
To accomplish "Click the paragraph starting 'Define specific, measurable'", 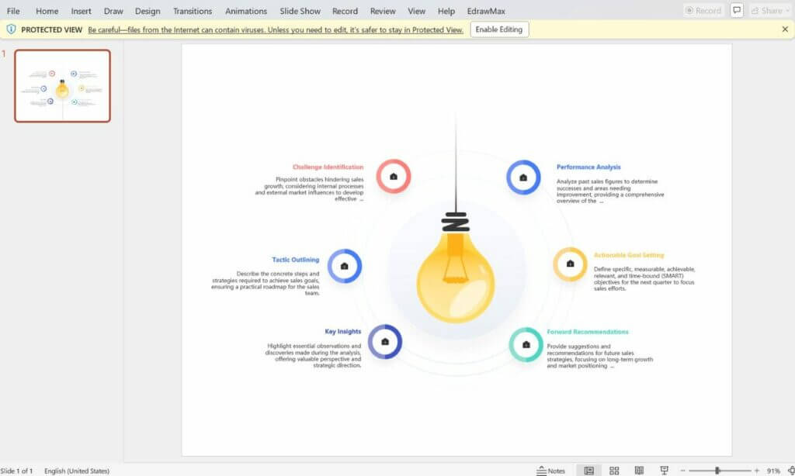I will [644, 278].
